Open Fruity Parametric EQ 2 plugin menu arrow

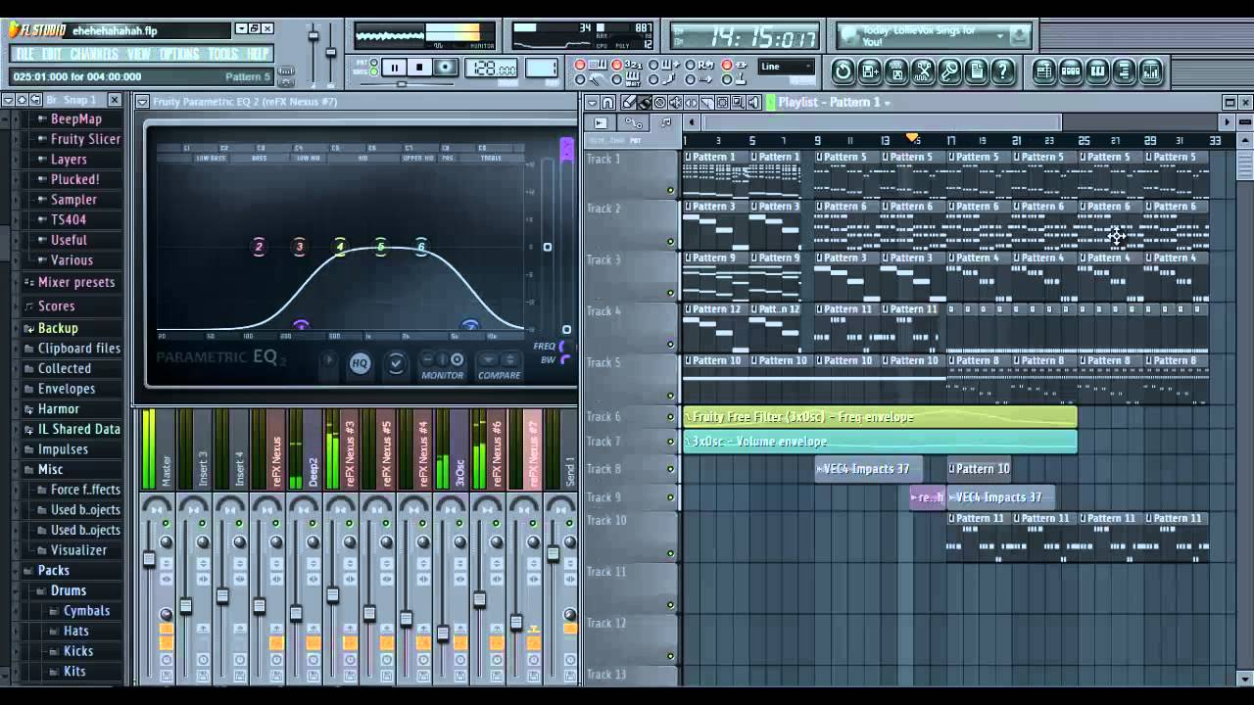click(x=142, y=101)
